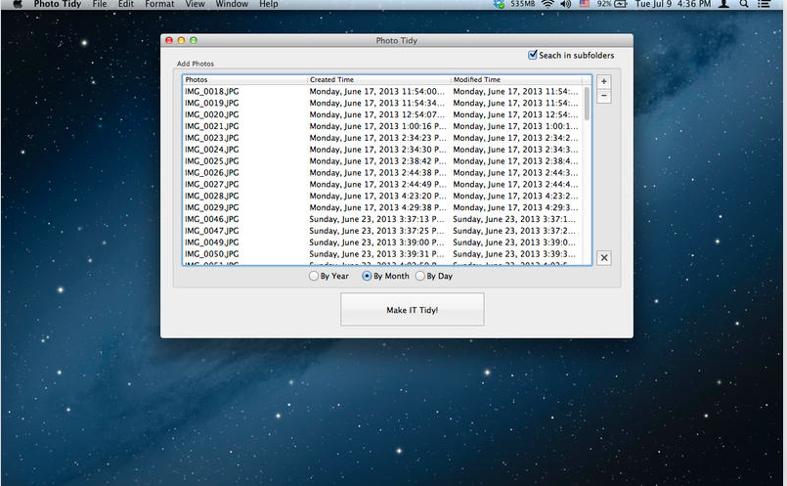The image size is (787, 486).
Task: Select IMG_0026.JPG in the list
Action: pyautogui.click(x=212, y=172)
